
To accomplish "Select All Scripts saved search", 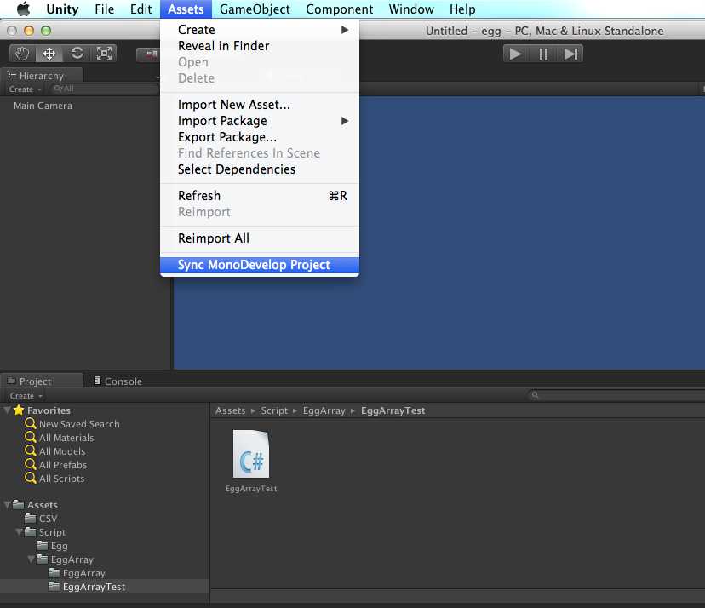I will click(x=61, y=479).
